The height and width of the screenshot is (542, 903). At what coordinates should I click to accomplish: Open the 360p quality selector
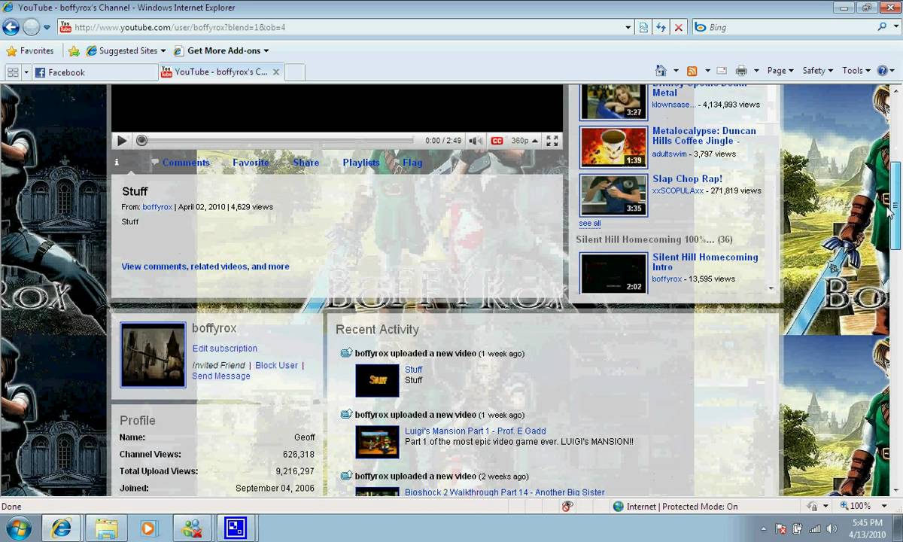pos(524,141)
